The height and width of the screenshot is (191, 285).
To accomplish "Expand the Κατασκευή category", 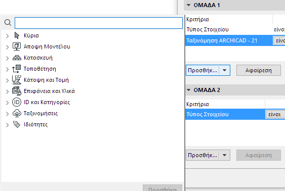I will pyautogui.click(x=7, y=58).
